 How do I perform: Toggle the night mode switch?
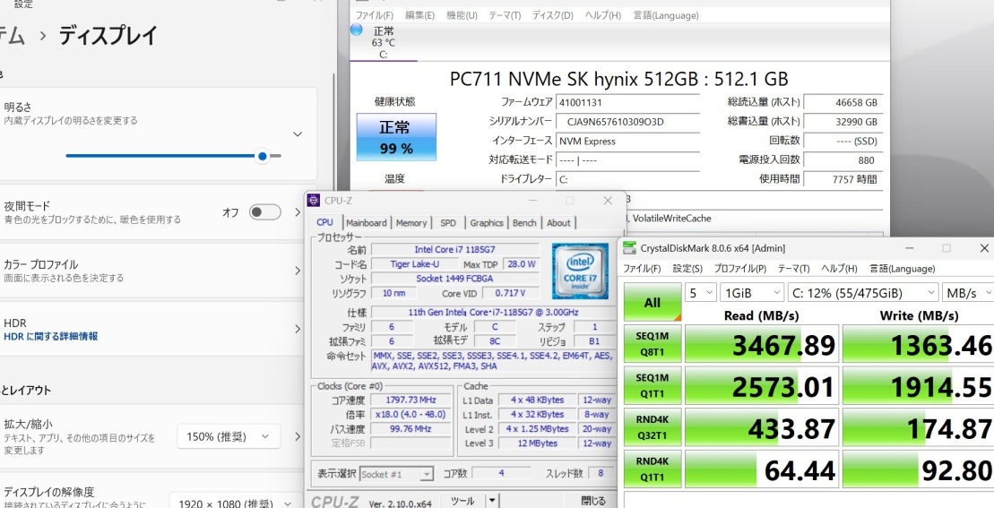click(x=265, y=212)
